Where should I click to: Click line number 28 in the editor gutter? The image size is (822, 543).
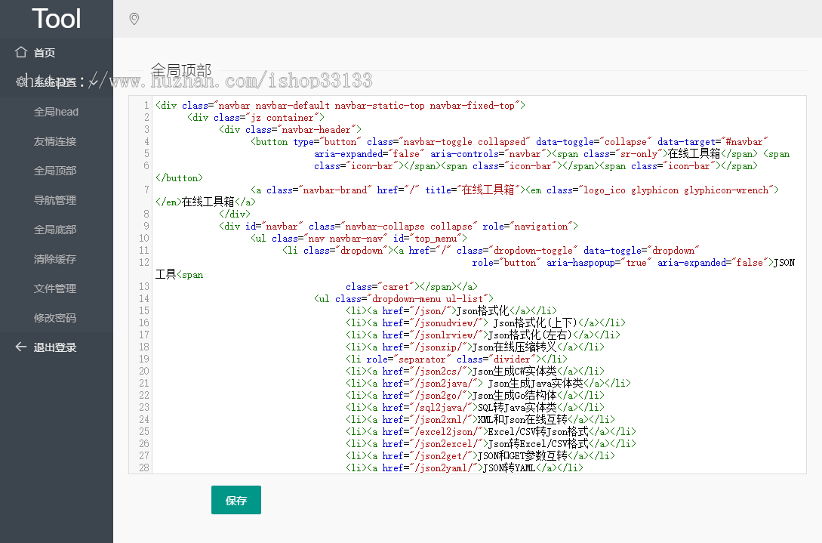tap(143, 467)
